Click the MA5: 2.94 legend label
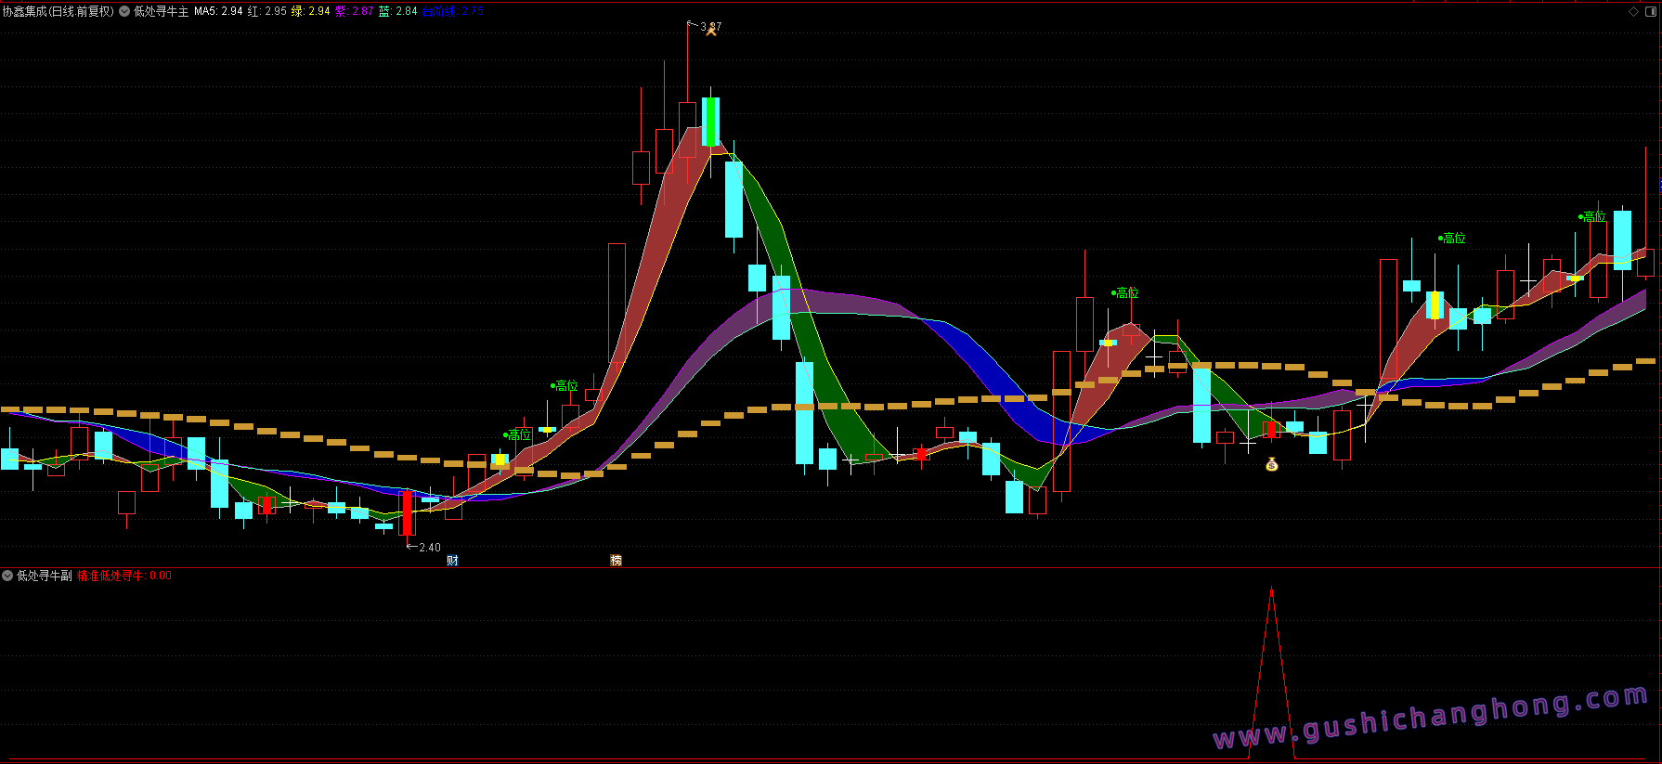 coord(218,11)
